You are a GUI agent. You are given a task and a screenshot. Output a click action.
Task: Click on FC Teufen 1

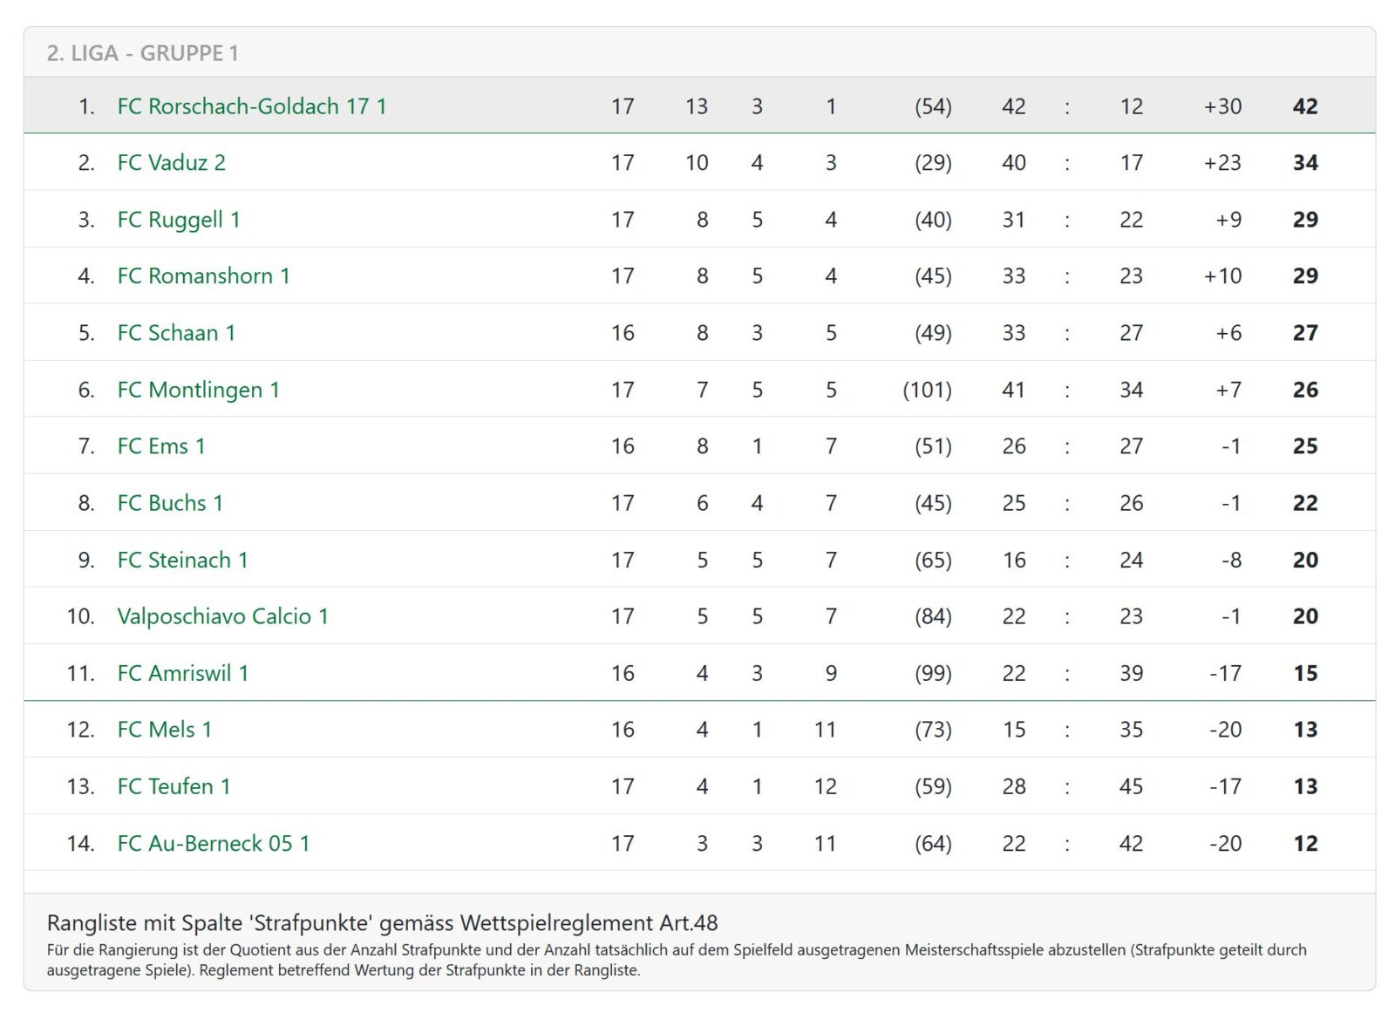(174, 786)
